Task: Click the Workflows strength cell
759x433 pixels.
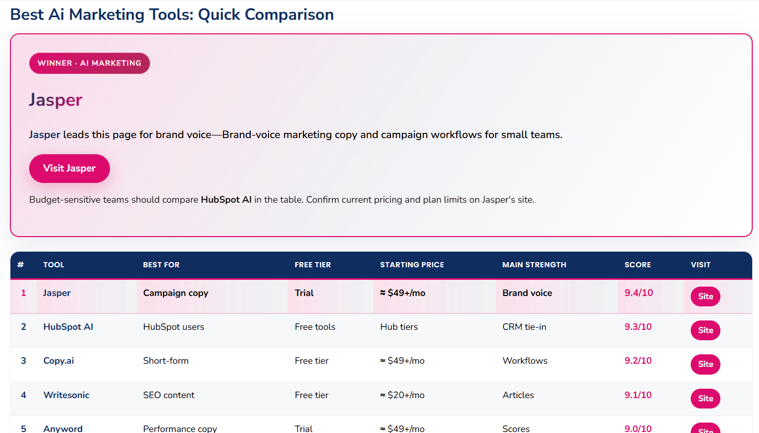Action: 525,361
